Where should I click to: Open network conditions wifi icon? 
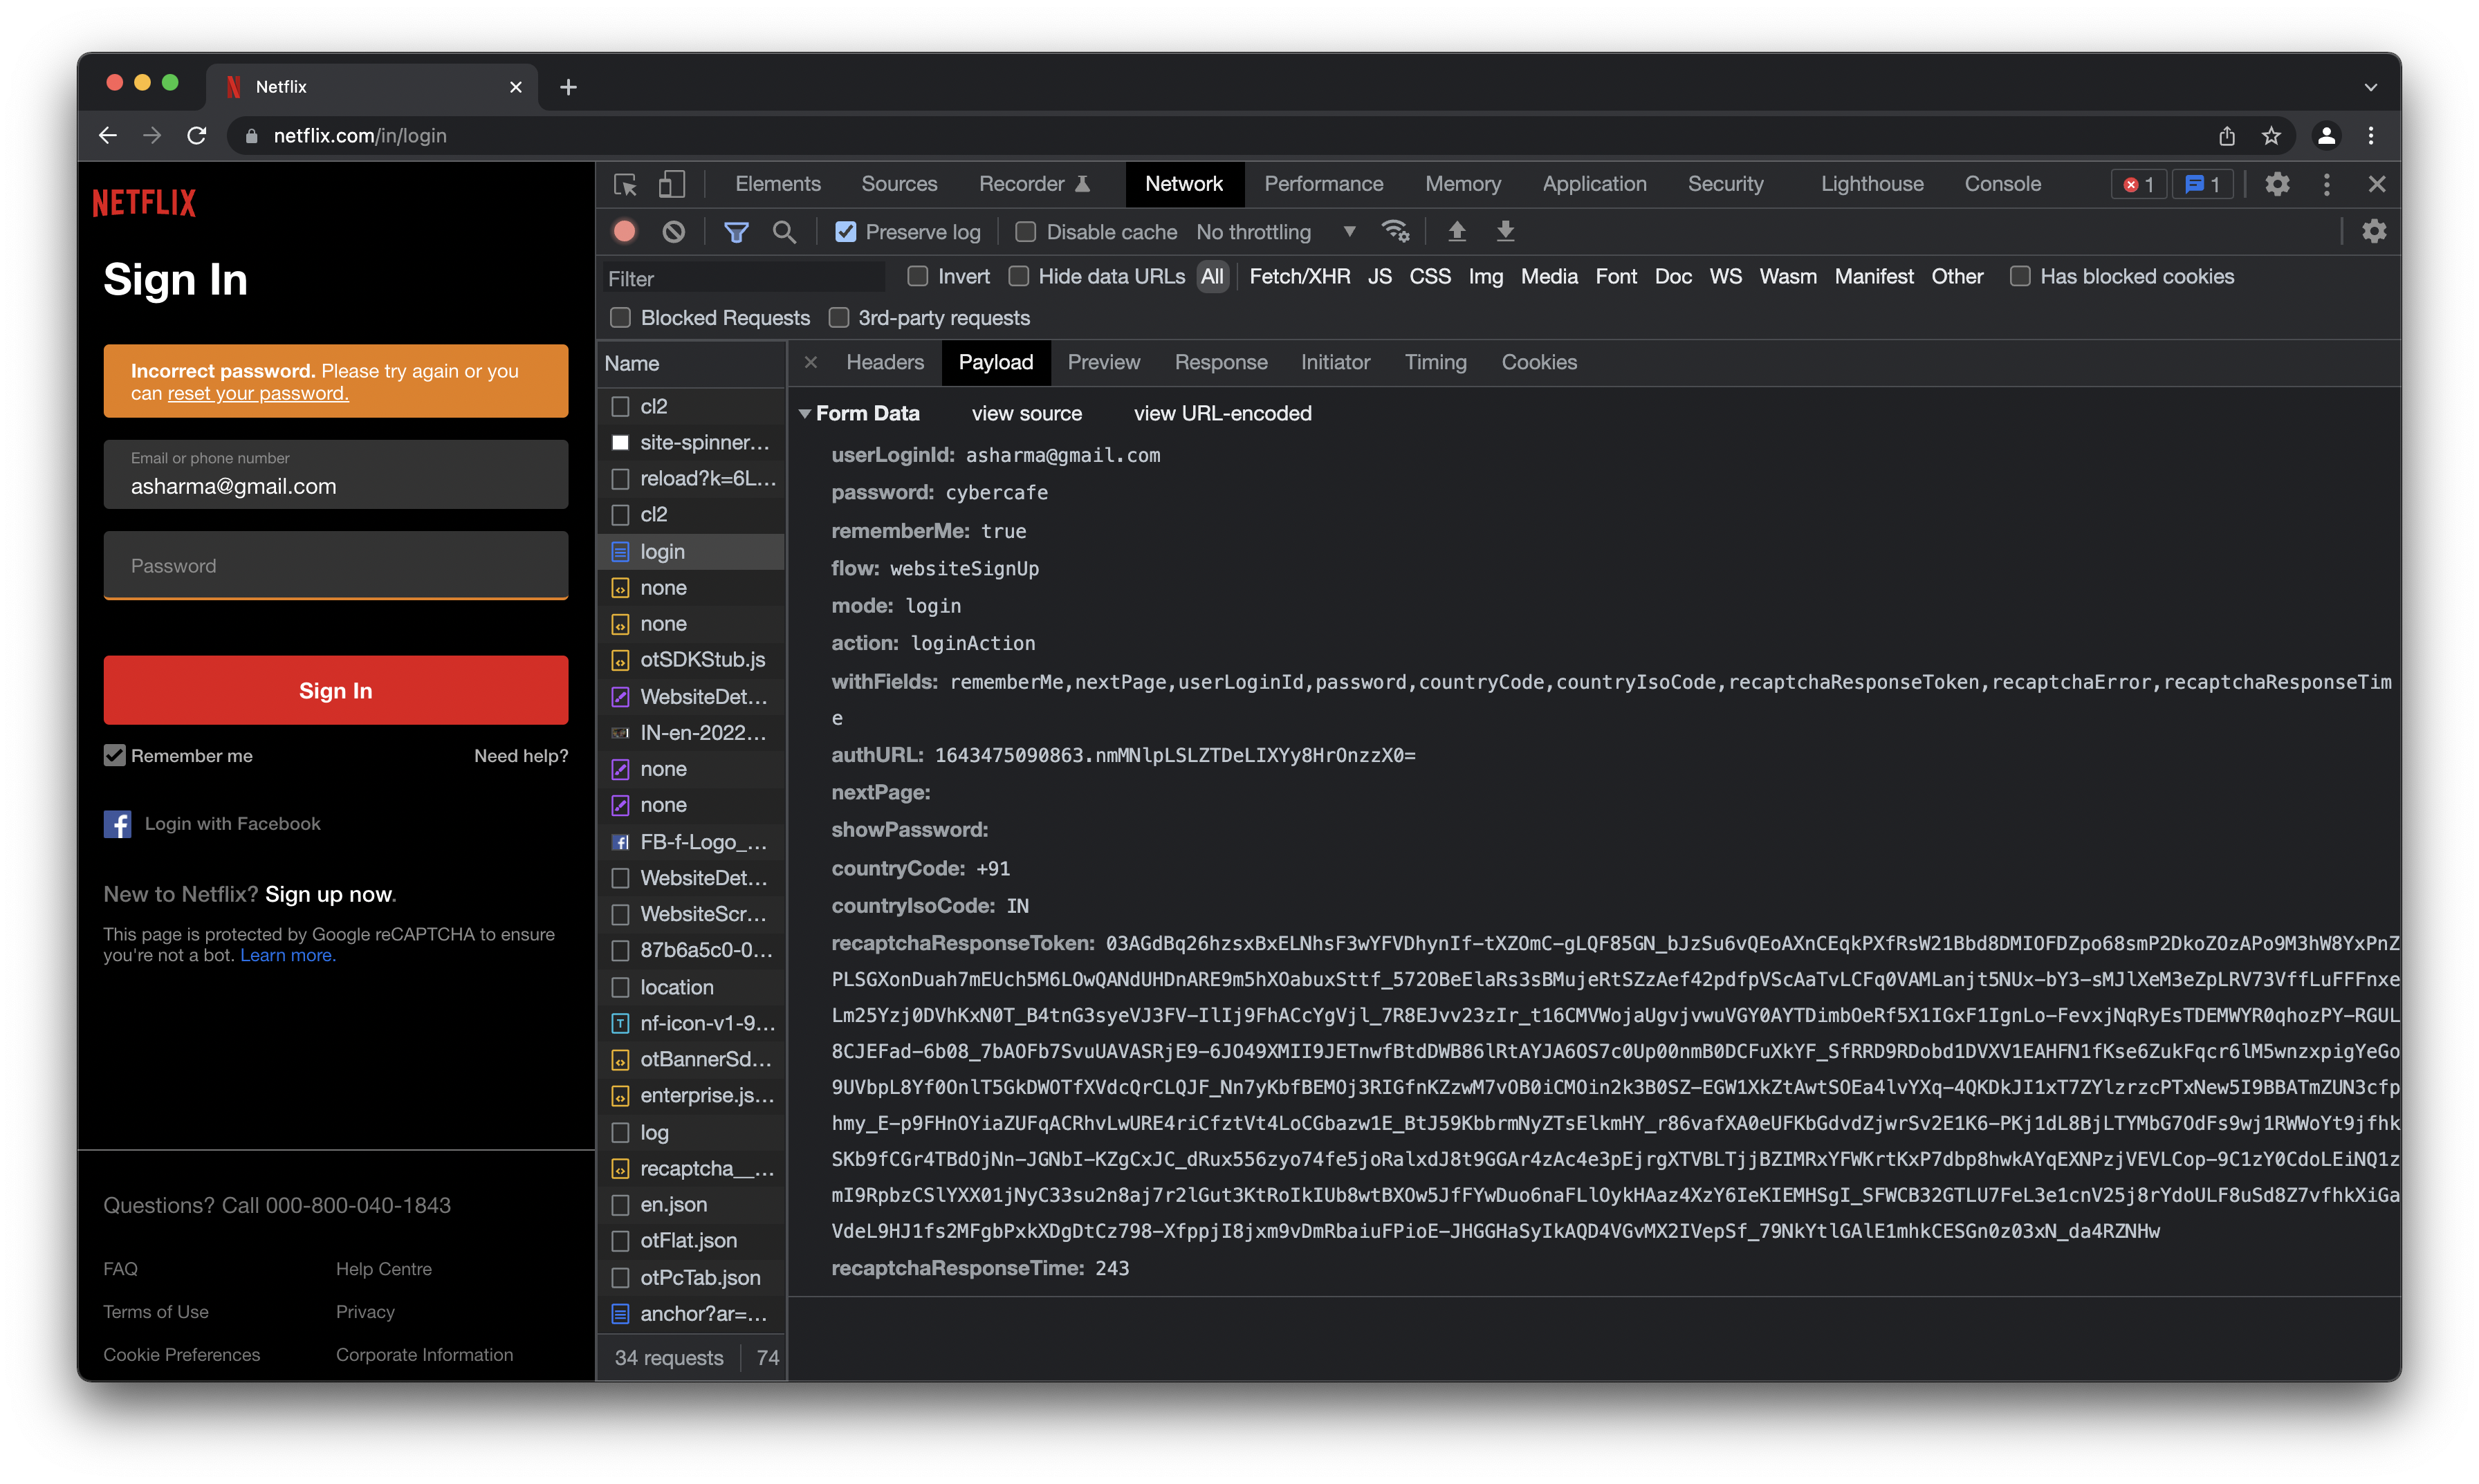click(1395, 232)
